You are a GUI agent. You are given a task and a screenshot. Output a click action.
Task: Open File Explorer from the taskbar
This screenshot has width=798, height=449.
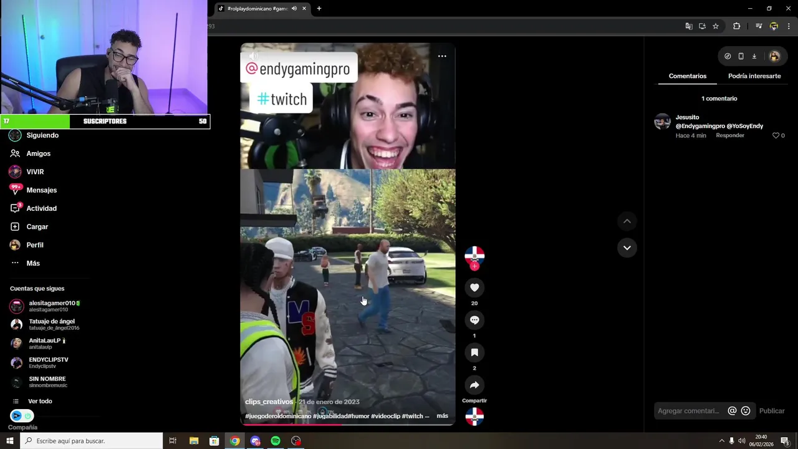[x=194, y=441]
